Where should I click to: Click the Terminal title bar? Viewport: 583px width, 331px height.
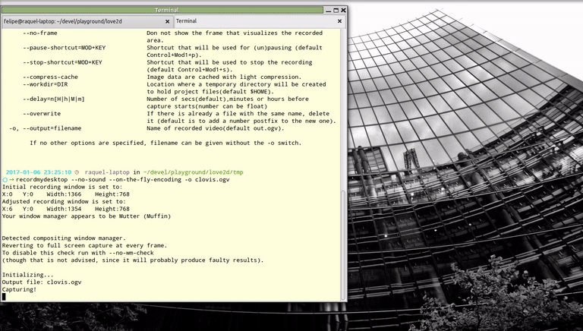(x=163, y=10)
